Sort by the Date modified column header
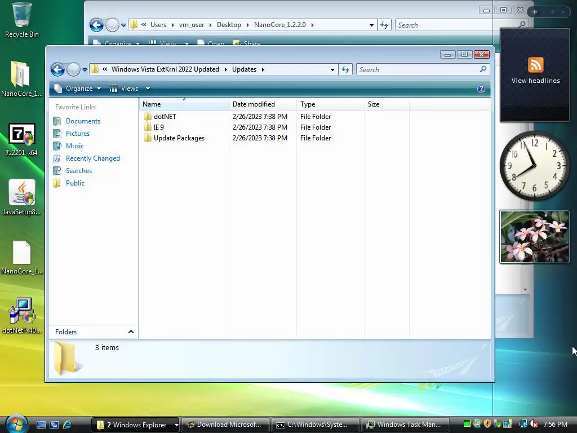The image size is (577, 433). pos(263,104)
